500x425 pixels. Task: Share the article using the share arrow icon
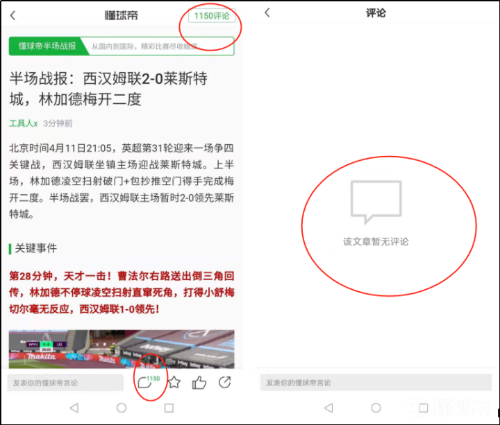pyautogui.click(x=225, y=382)
